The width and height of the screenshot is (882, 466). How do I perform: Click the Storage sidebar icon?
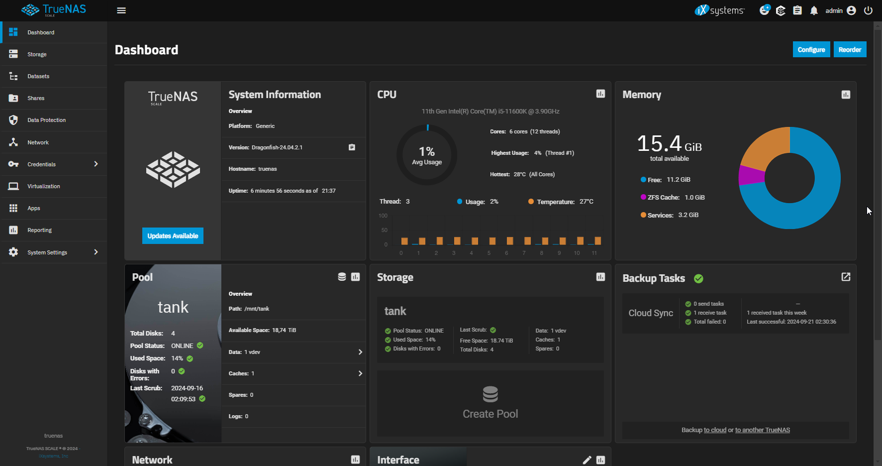(x=13, y=54)
